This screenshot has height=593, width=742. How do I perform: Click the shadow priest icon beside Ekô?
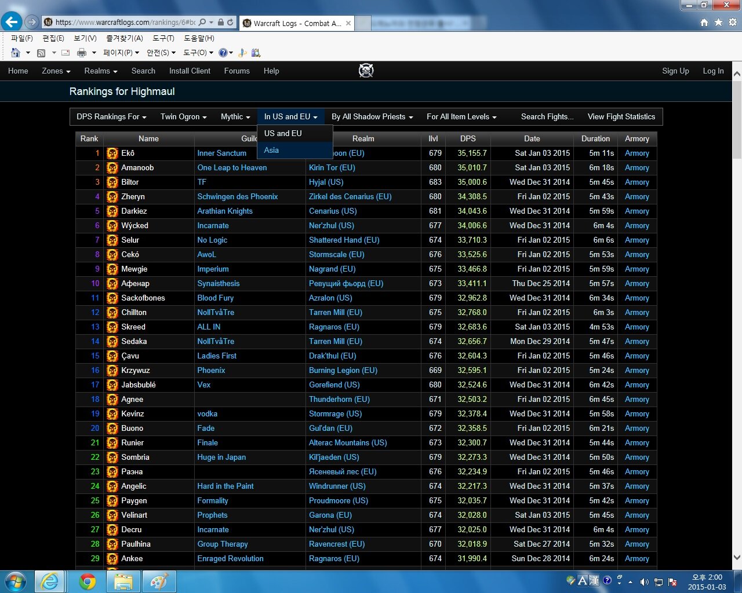click(112, 153)
